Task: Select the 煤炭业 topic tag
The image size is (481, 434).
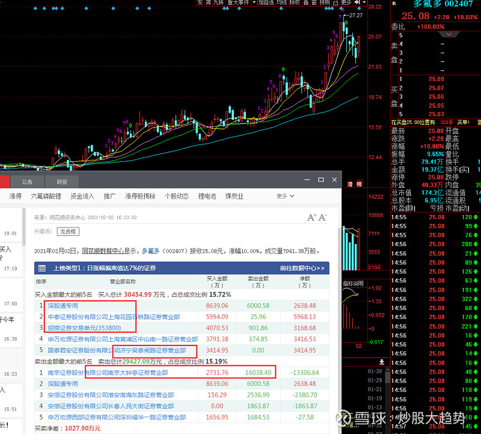Action: coord(234,196)
